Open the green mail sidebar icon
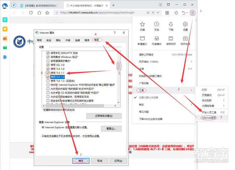The image size is (235, 170). coord(5,48)
